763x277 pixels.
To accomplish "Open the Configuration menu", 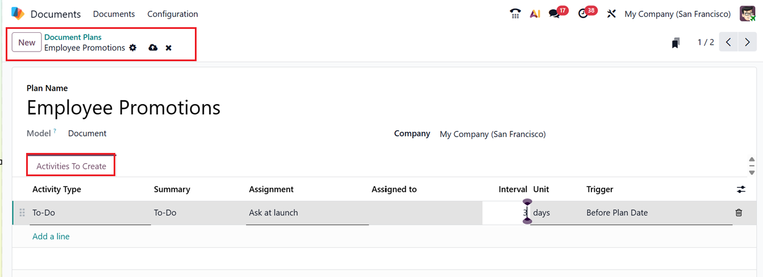I will (x=173, y=14).
